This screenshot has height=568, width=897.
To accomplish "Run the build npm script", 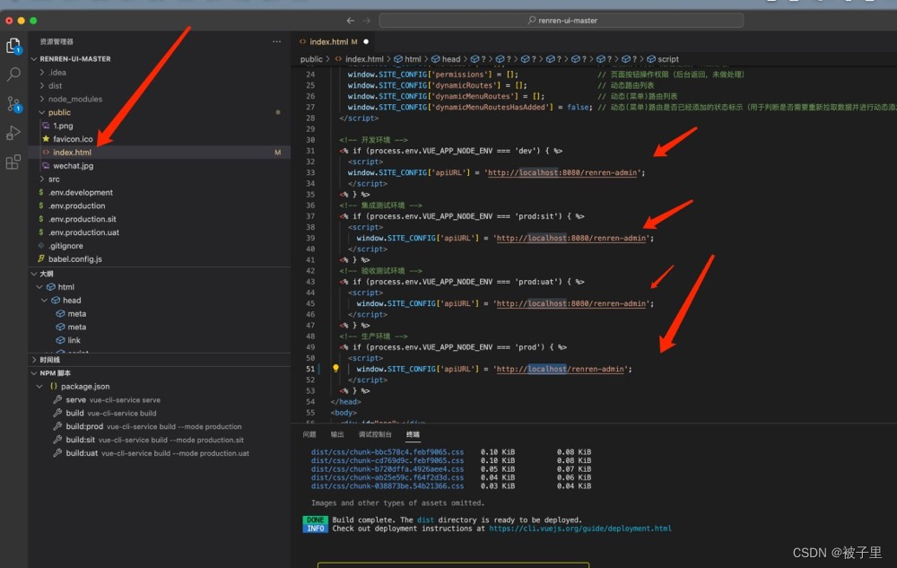I will 74,413.
